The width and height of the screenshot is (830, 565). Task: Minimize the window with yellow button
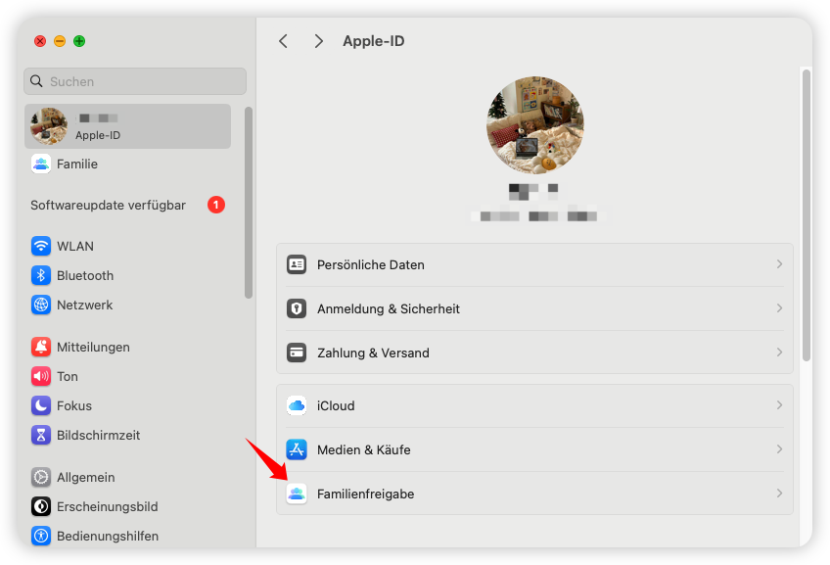tap(60, 41)
